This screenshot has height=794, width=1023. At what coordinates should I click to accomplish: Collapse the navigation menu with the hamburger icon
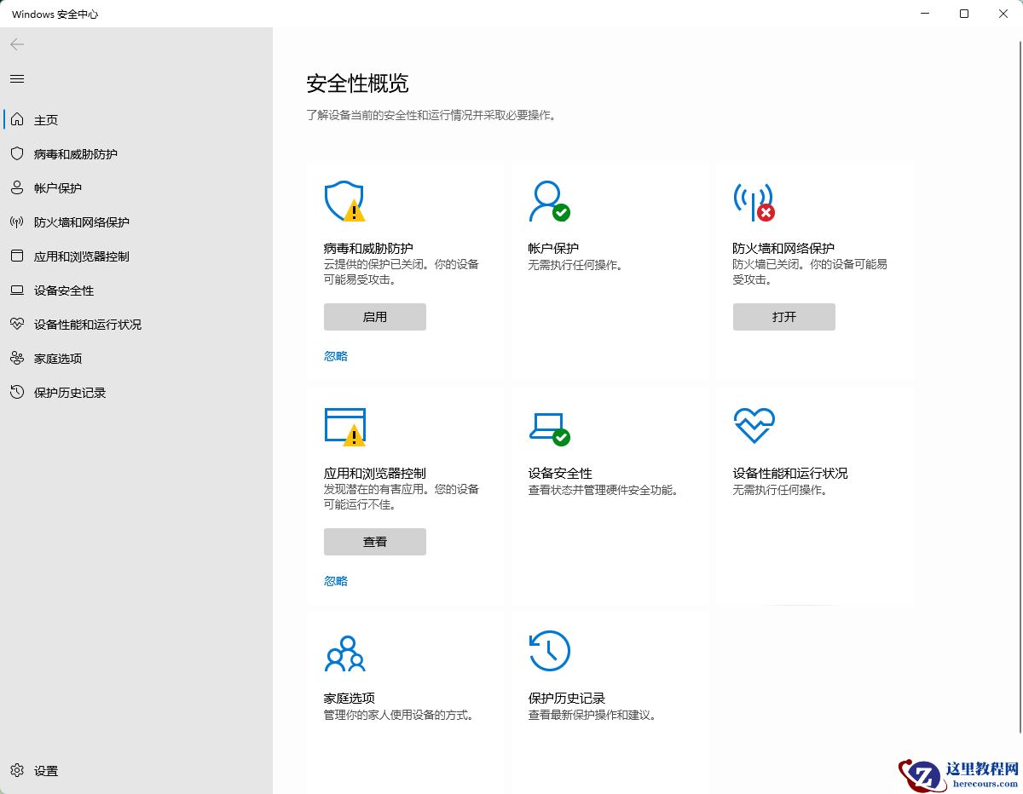(x=16, y=78)
